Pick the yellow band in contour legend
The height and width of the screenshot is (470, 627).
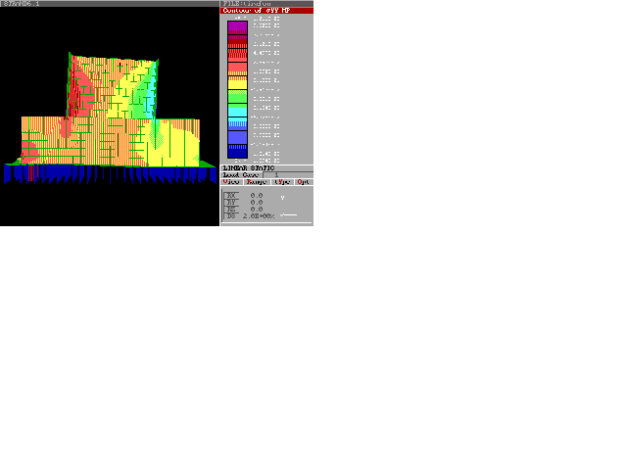point(237,83)
